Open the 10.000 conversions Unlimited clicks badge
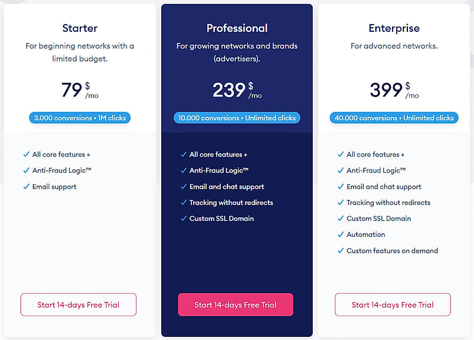The height and width of the screenshot is (340, 474). click(237, 118)
